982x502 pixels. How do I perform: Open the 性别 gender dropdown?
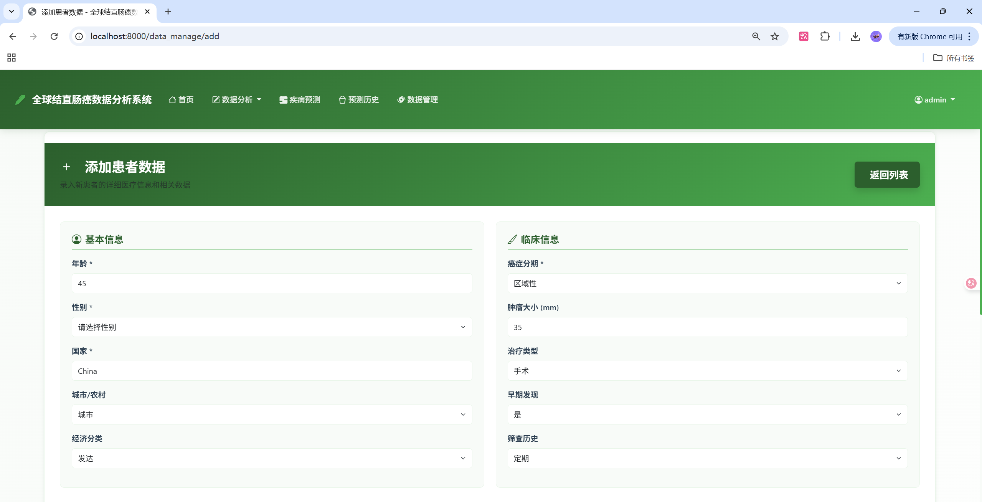click(272, 327)
